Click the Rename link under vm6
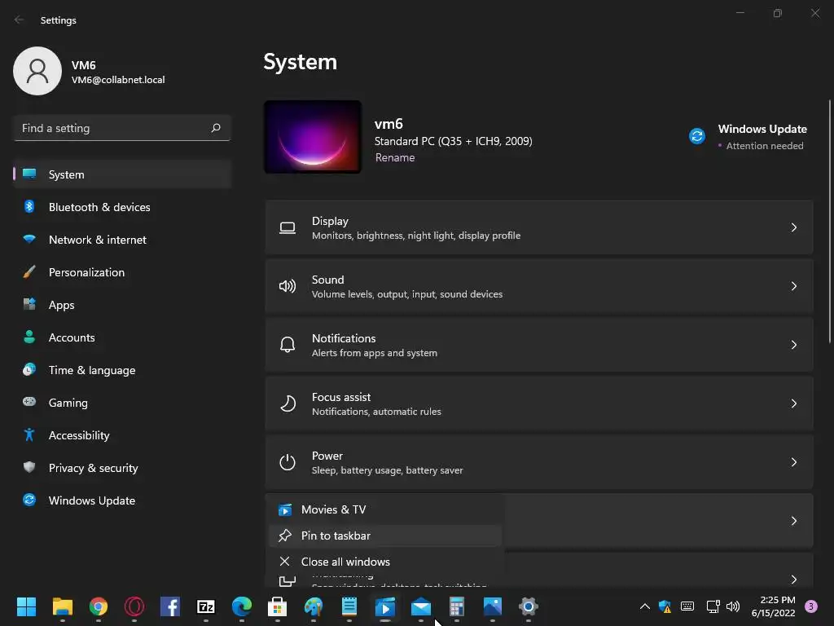 395,157
